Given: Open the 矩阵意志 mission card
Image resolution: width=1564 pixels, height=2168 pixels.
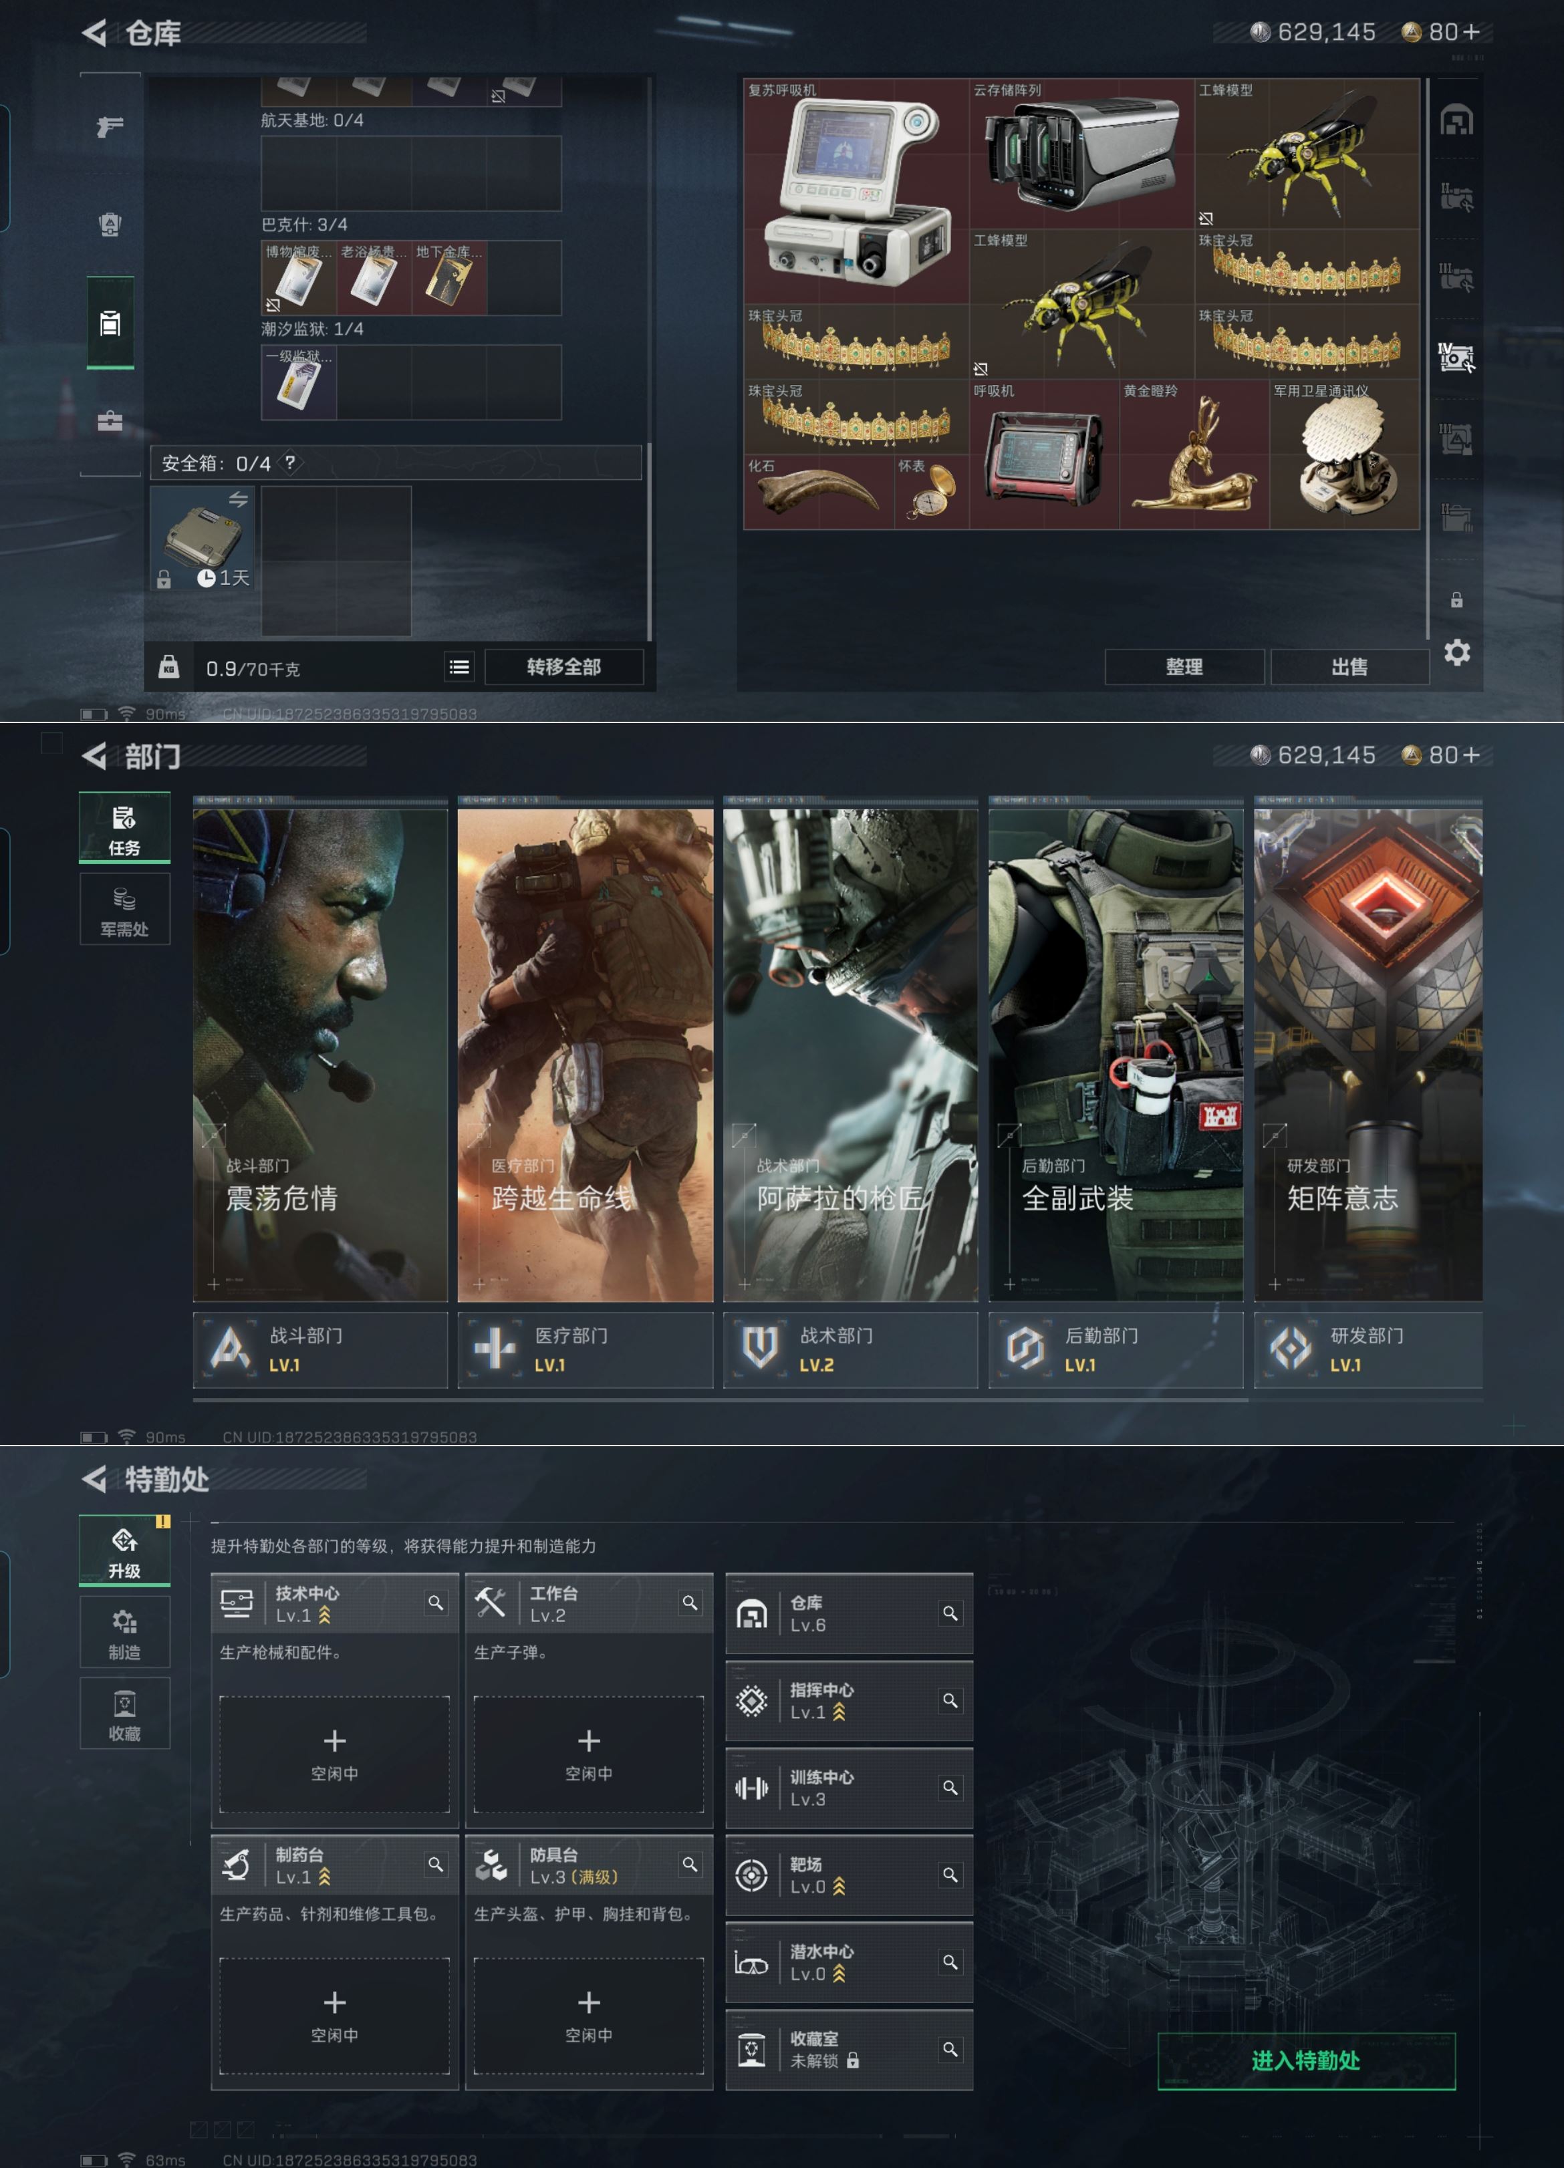Looking at the screenshot, I should tap(1369, 1055).
